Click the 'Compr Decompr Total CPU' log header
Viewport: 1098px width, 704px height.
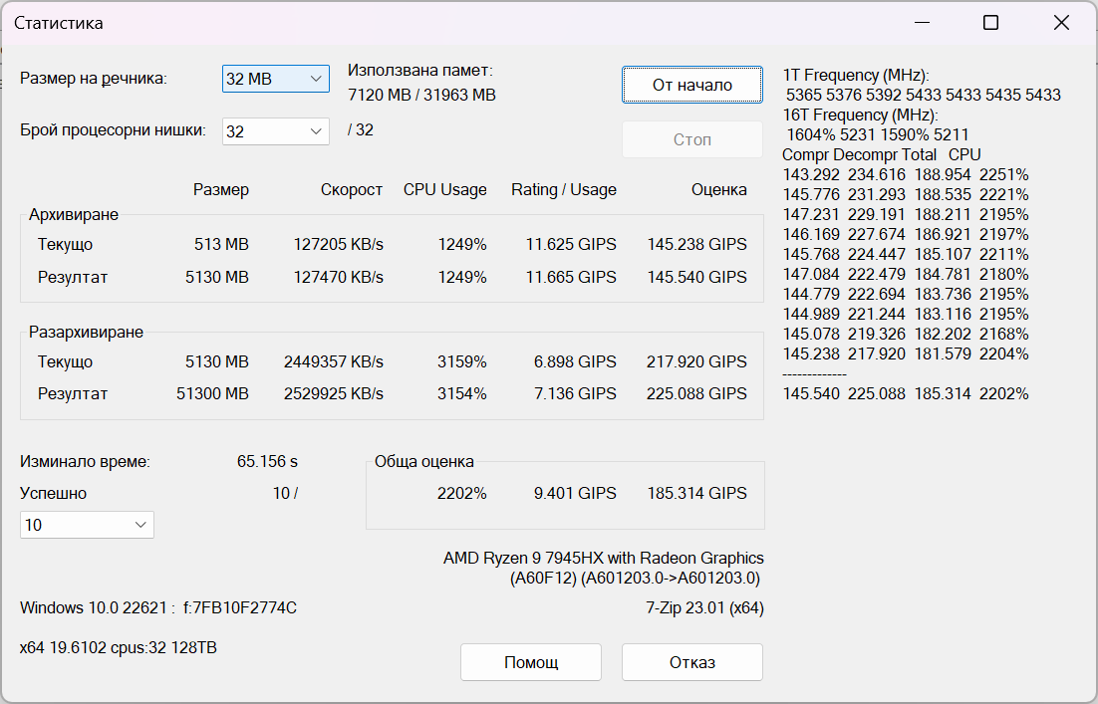coord(882,154)
